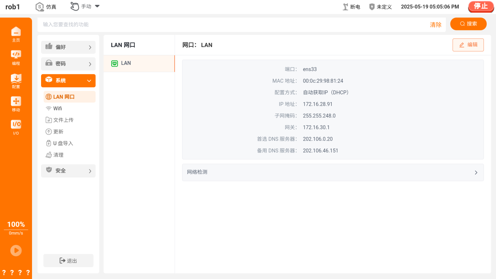Click the red 停止 stop button
The width and height of the screenshot is (496, 279).
click(481, 7)
